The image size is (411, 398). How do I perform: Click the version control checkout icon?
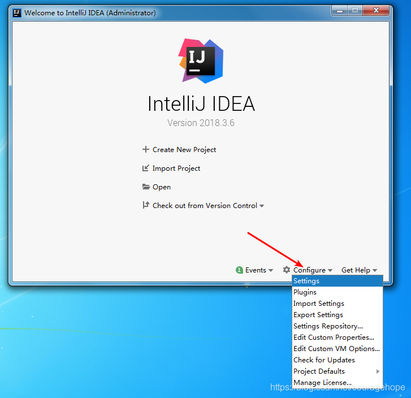[x=146, y=205]
